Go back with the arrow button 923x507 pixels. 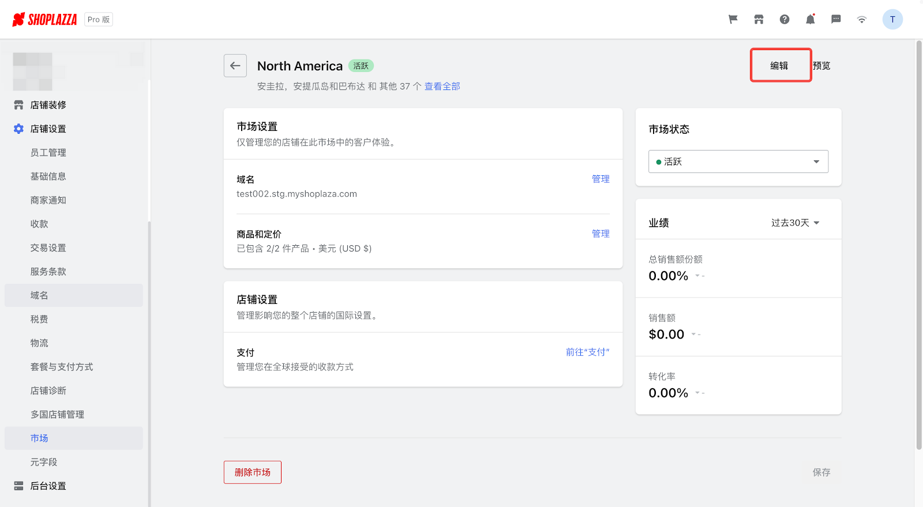pyautogui.click(x=235, y=66)
